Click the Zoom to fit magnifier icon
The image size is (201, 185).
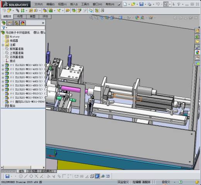point(91,17)
